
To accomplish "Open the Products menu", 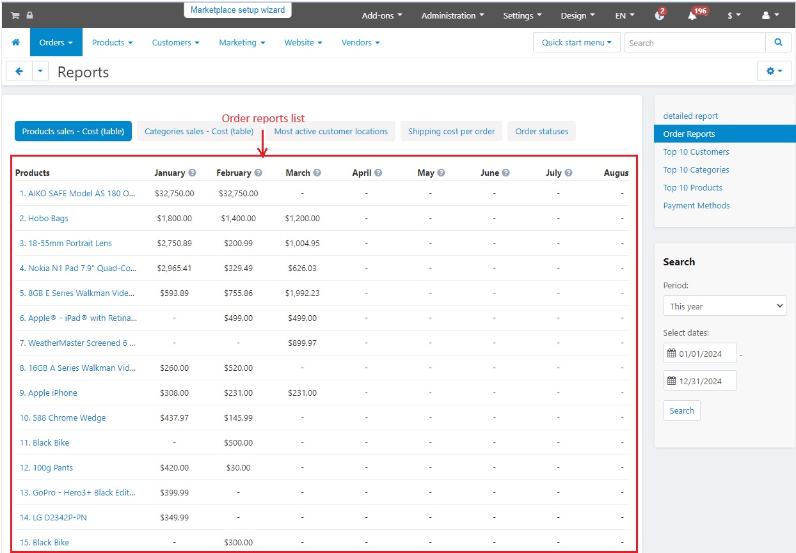I will tap(112, 43).
